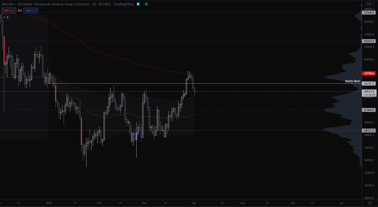Click the 50000.0 price scale value
The height and width of the screenshot is (207, 378).
pos(369,59)
